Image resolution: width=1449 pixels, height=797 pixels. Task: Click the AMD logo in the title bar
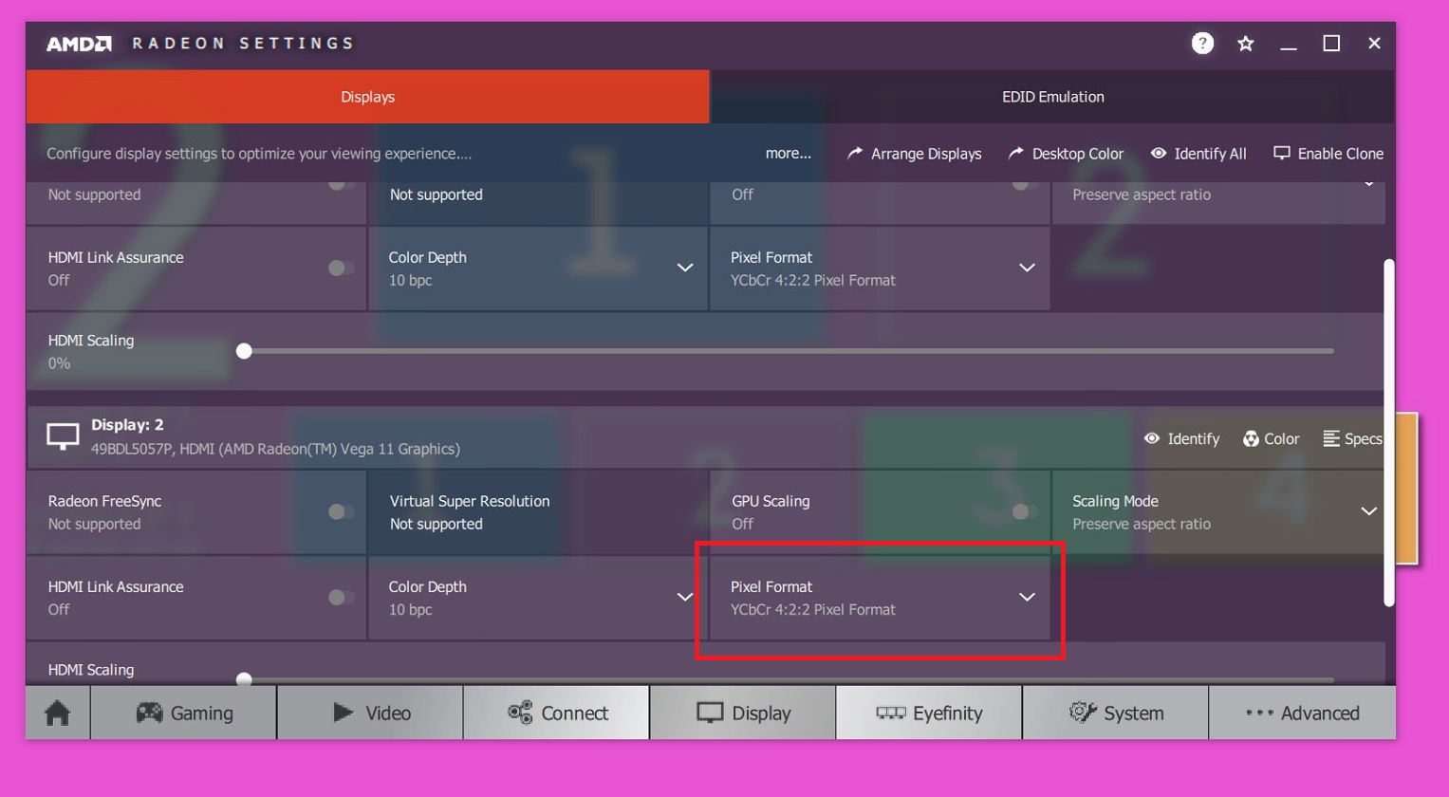click(x=80, y=44)
